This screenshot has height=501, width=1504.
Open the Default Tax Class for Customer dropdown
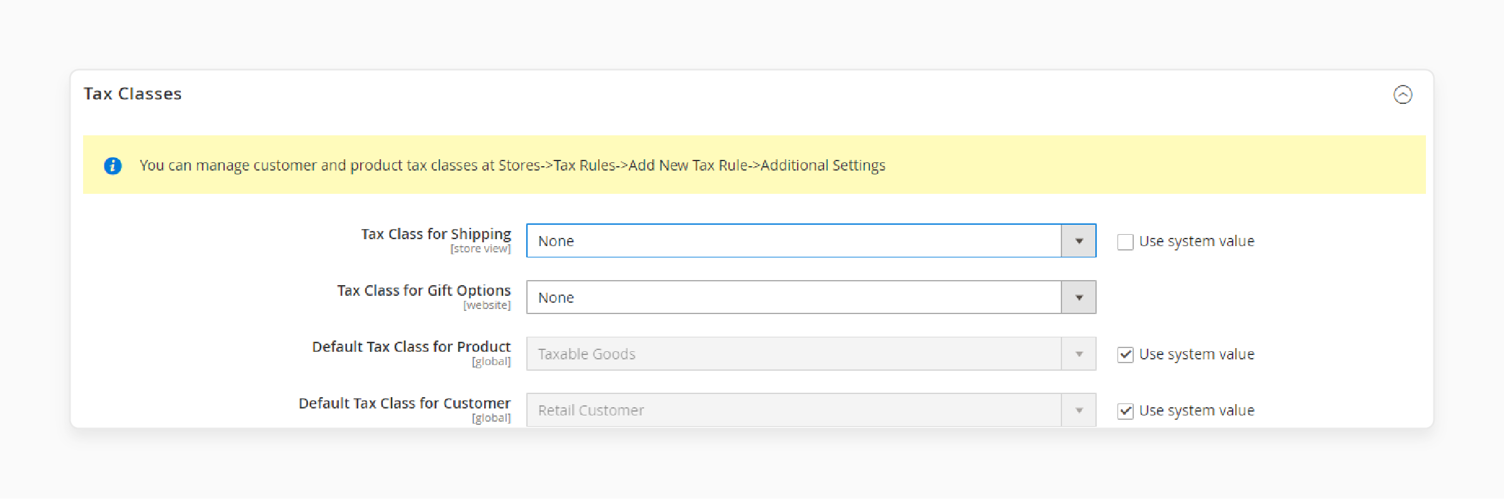coord(811,410)
